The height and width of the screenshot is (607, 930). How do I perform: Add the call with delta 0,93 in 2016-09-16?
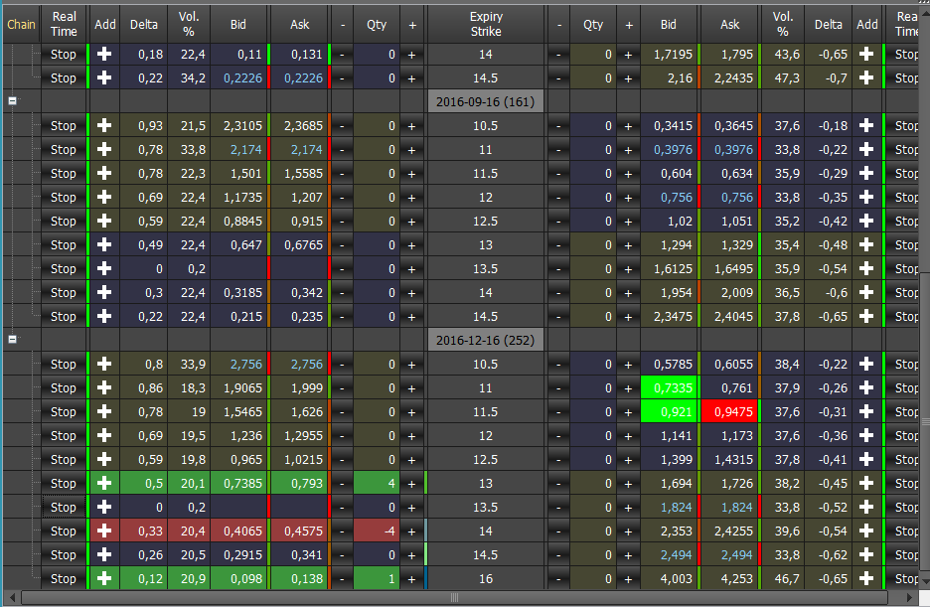pos(104,125)
